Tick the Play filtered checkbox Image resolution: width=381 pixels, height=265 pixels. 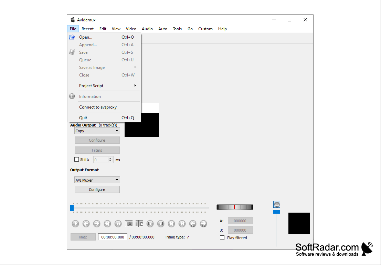(222, 237)
